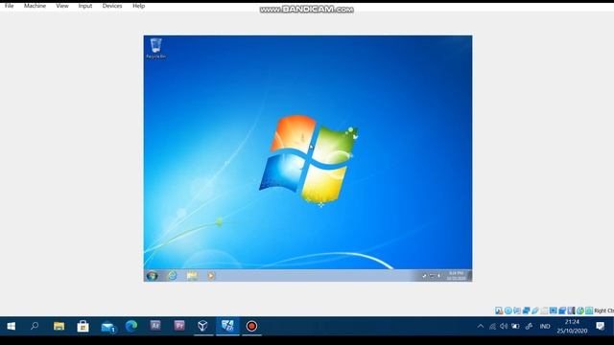
Task: Open Windows Explorer in the guest taskbar
Action: [192, 276]
